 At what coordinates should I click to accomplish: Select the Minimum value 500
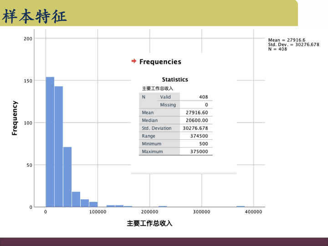tap(203, 144)
